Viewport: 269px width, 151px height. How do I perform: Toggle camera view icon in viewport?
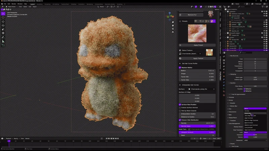click(x=173, y=29)
